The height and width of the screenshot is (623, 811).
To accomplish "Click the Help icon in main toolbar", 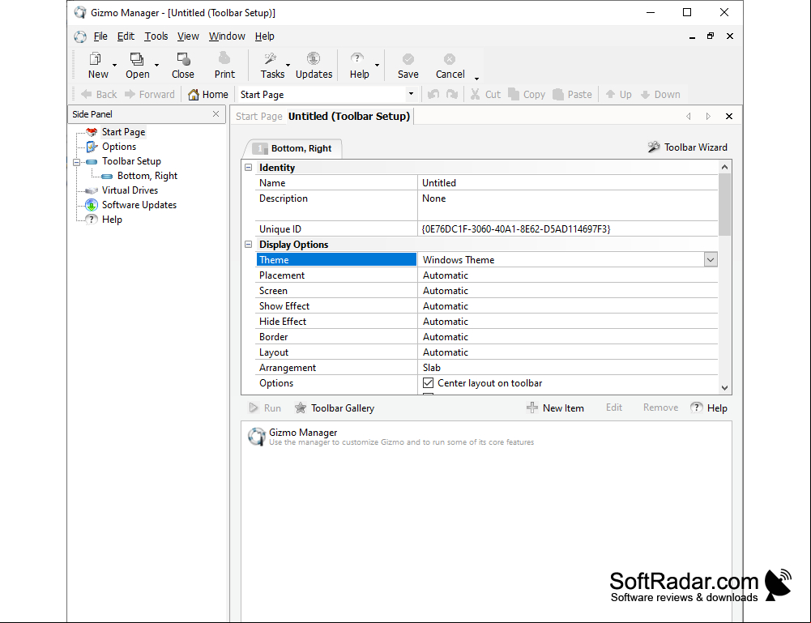I will (x=357, y=58).
